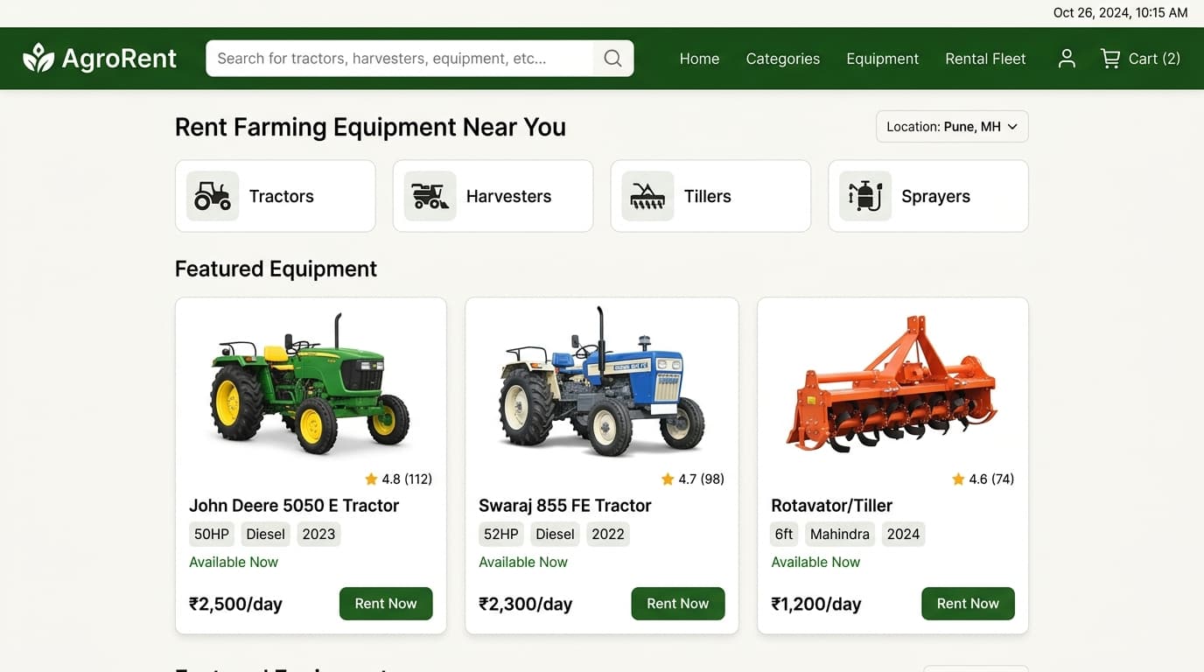Click the 50HP tag
Image resolution: width=1204 pixels, height=672 pixels.
click(212, 534)
